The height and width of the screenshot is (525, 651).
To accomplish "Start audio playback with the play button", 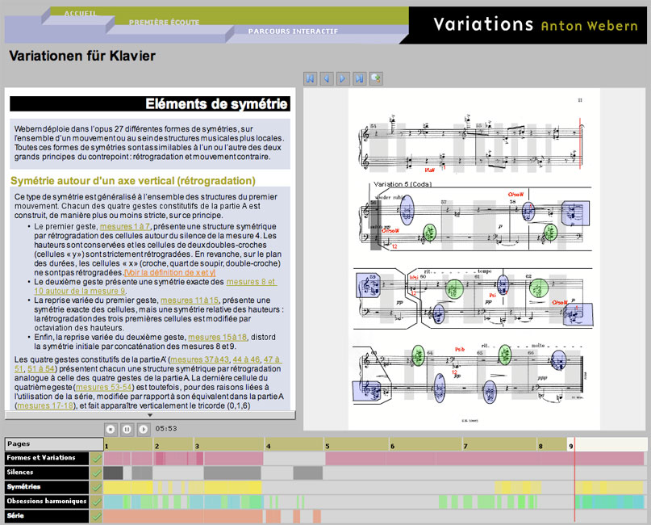I will point(144,429).
